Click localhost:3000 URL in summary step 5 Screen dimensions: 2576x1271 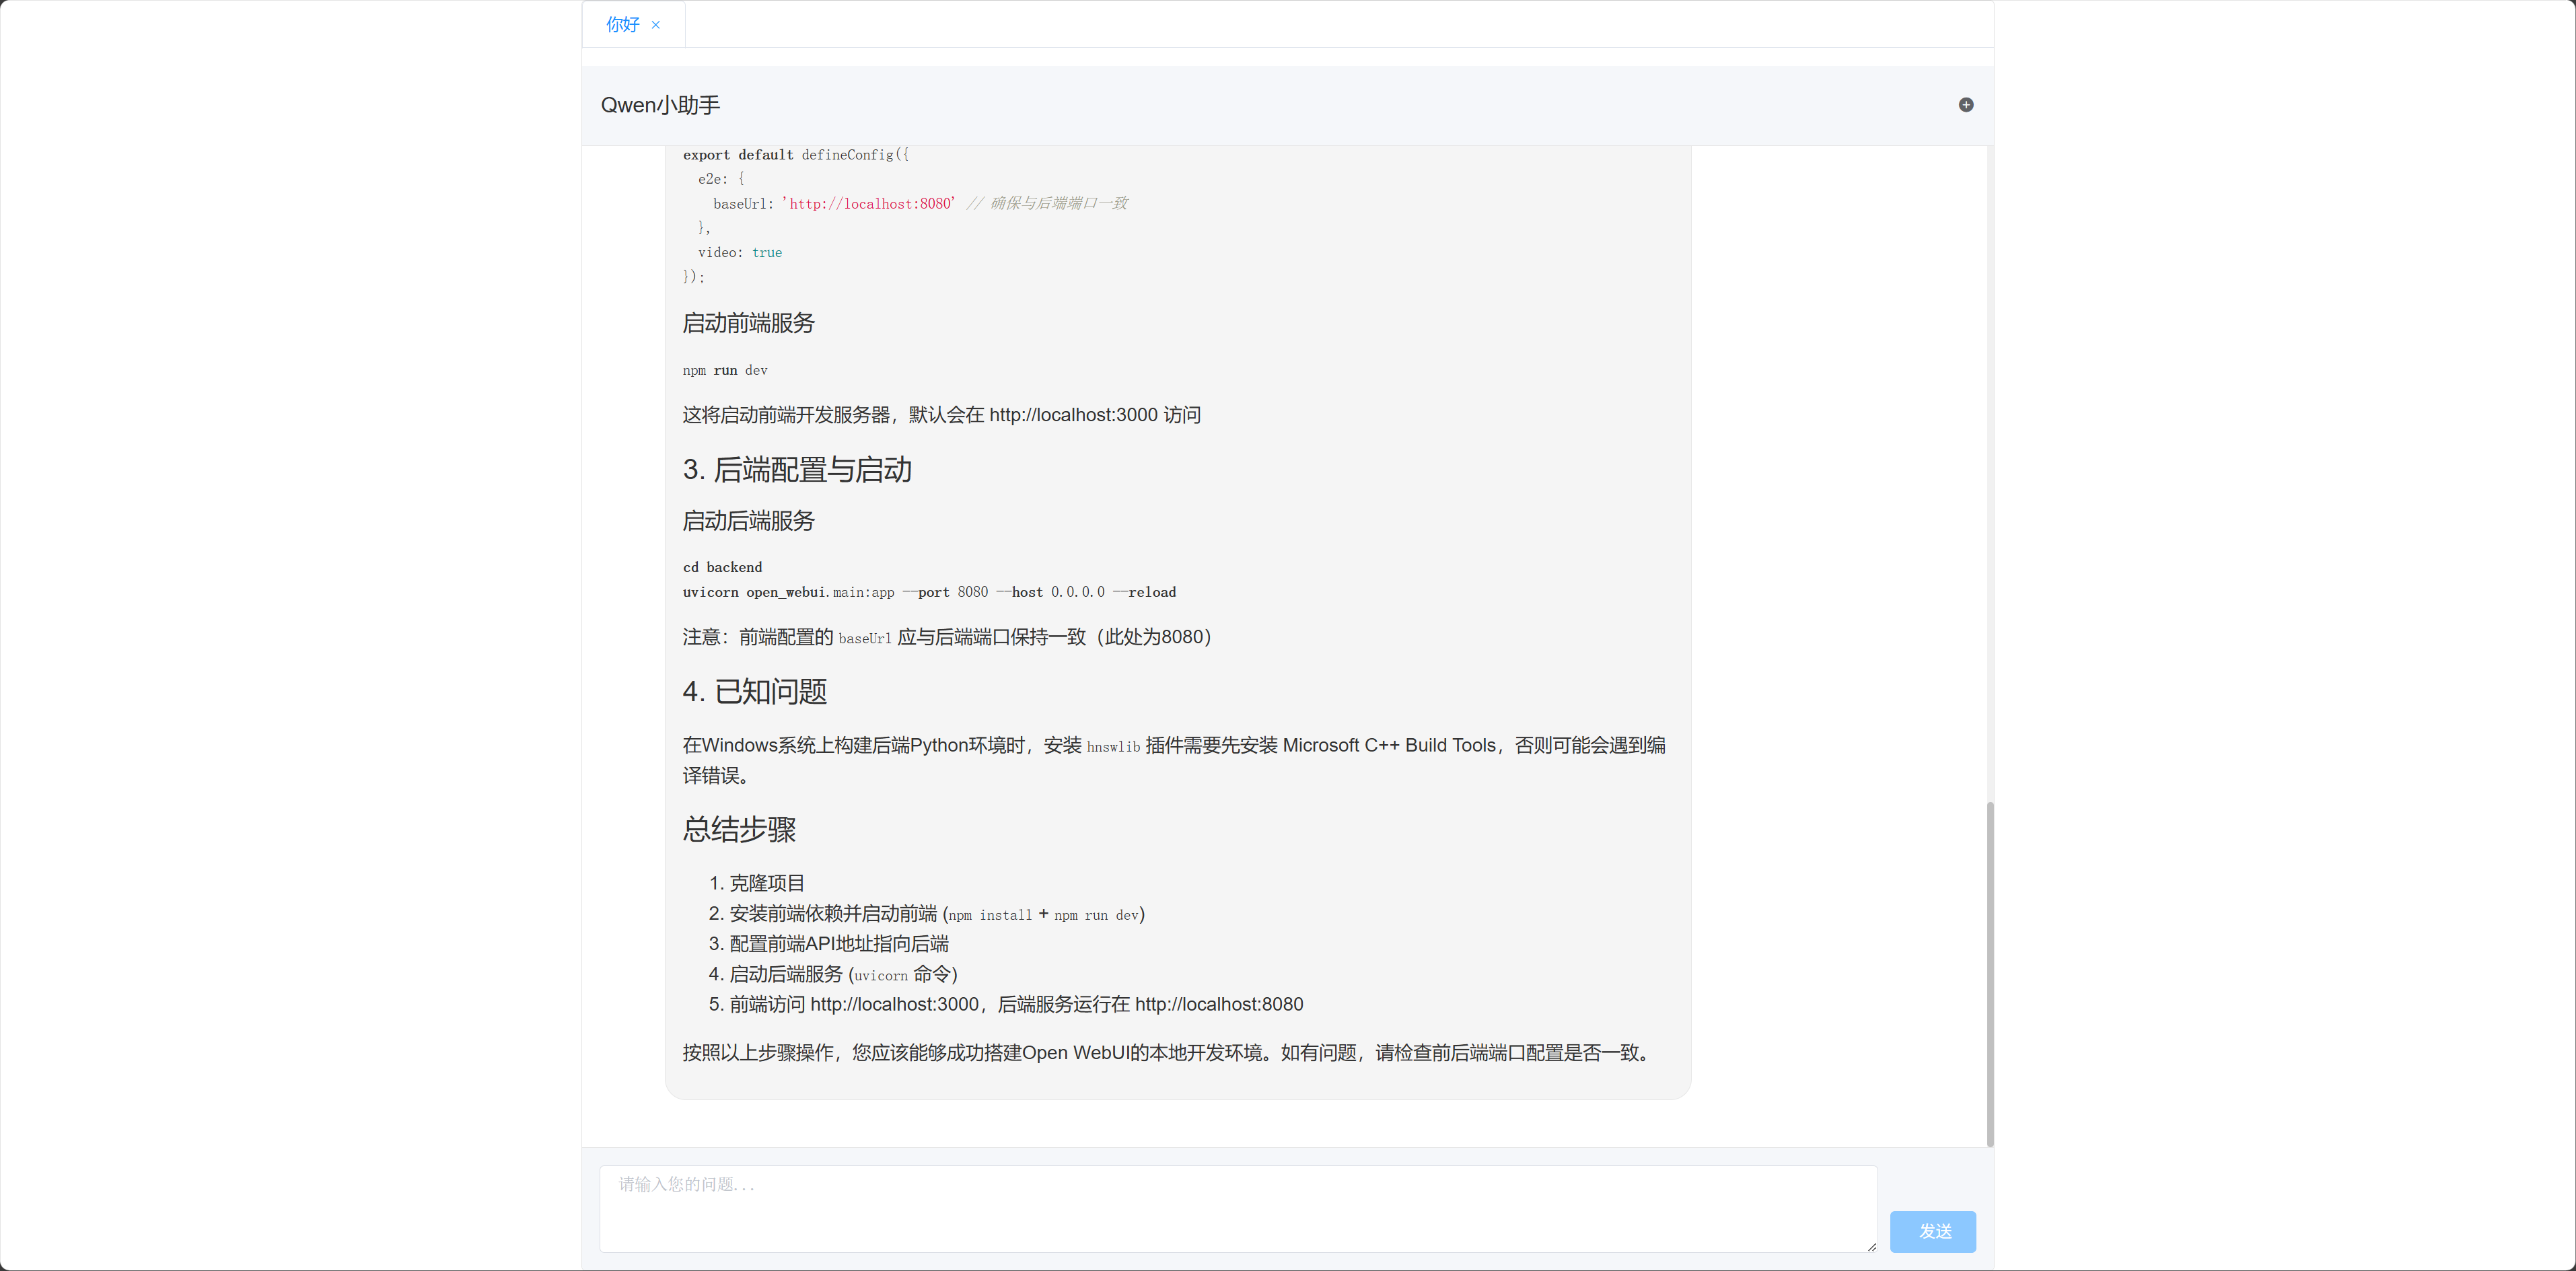(894, 1004)
